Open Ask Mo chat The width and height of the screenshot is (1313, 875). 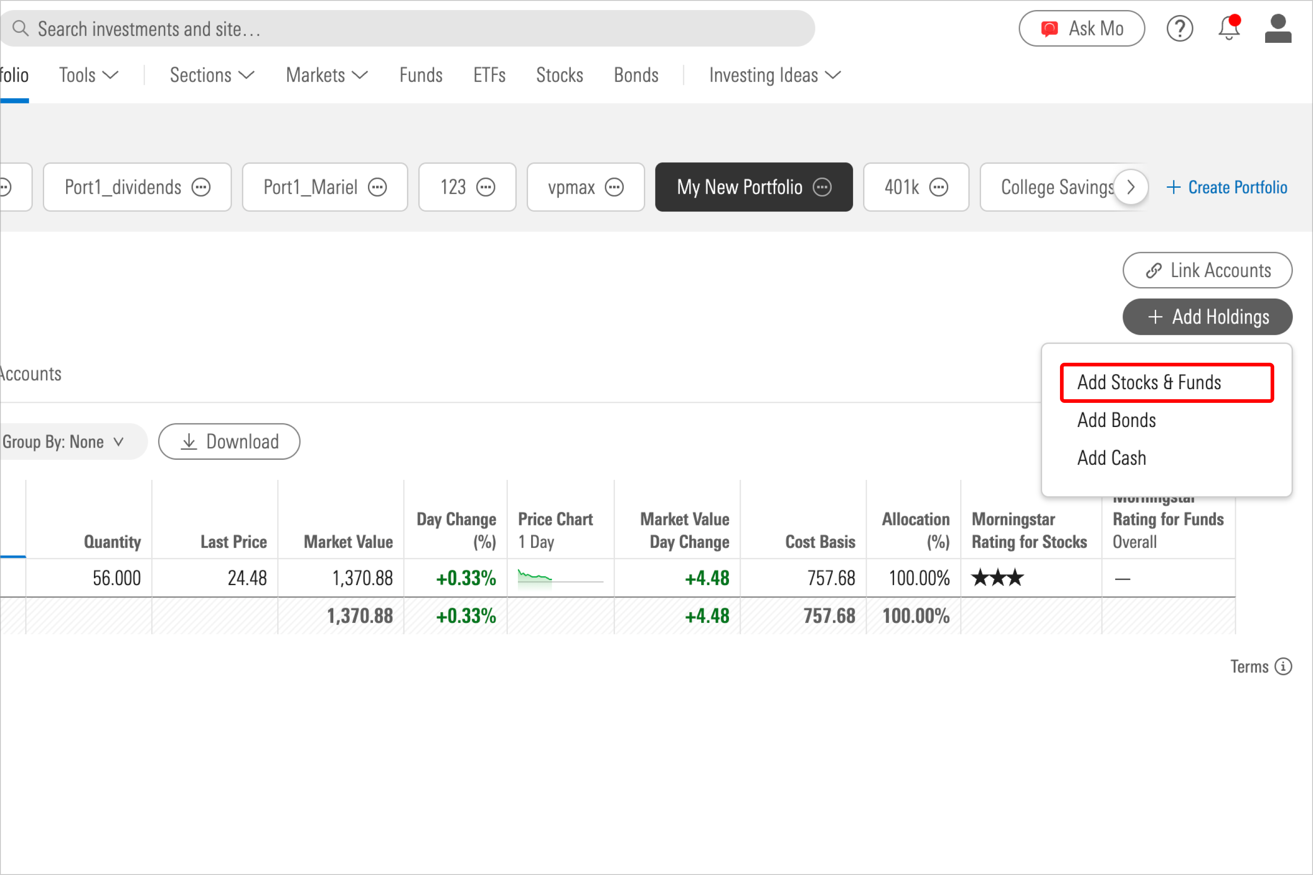pyautogui.click(x=1081, y=28)
